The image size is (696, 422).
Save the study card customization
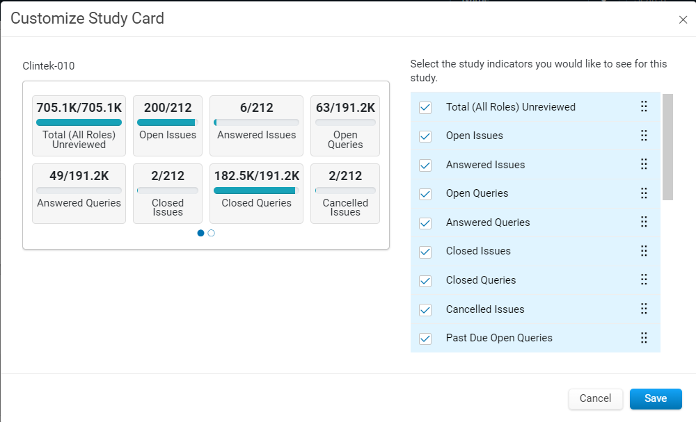click(x=656, y=398)
